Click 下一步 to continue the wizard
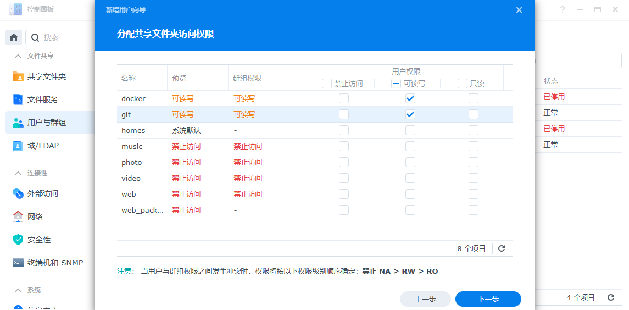 tap(488, 299)
